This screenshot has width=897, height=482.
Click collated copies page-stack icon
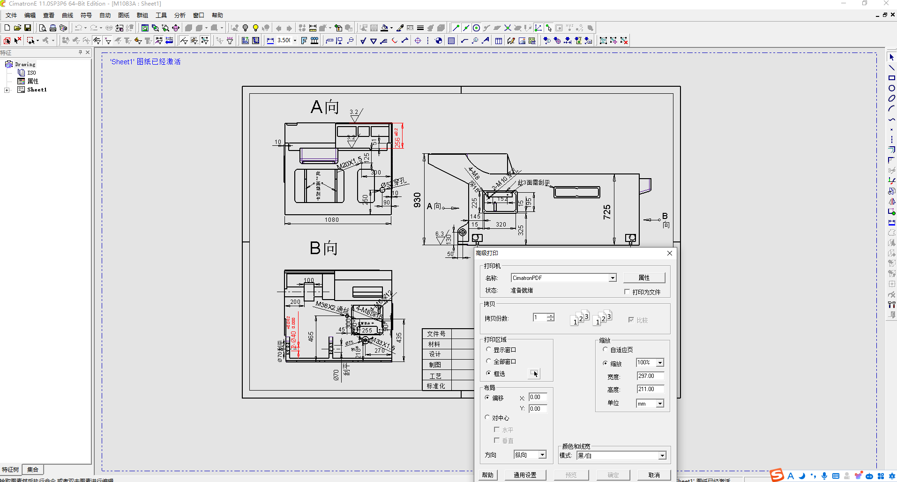(x=580, y=318)
